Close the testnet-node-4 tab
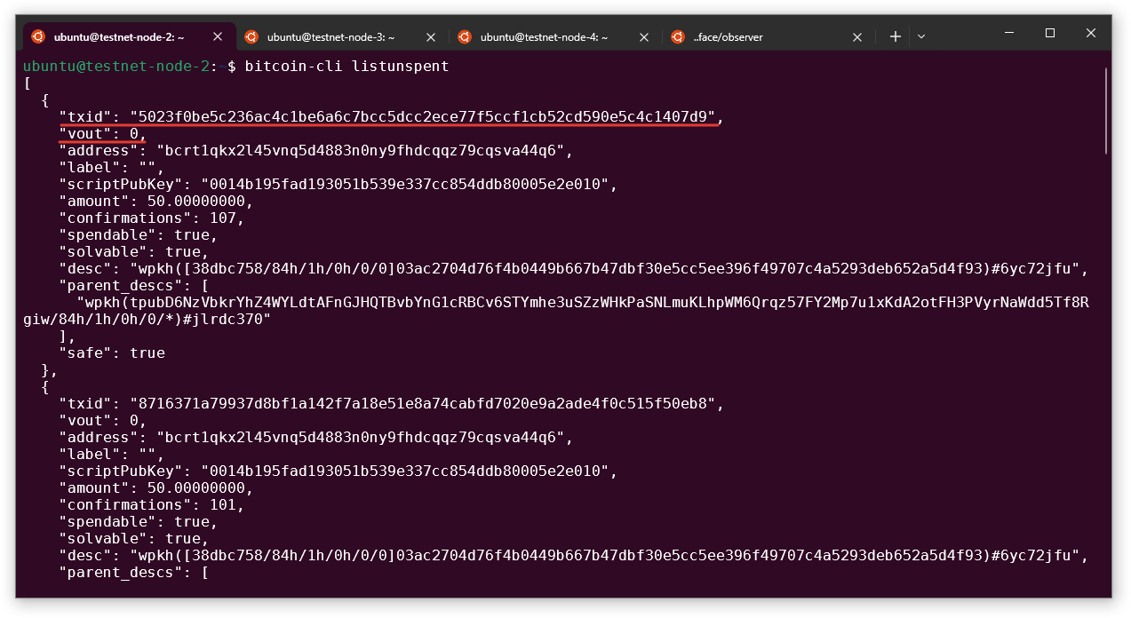This screenshot has width=1131, height=618. (644, 36)
